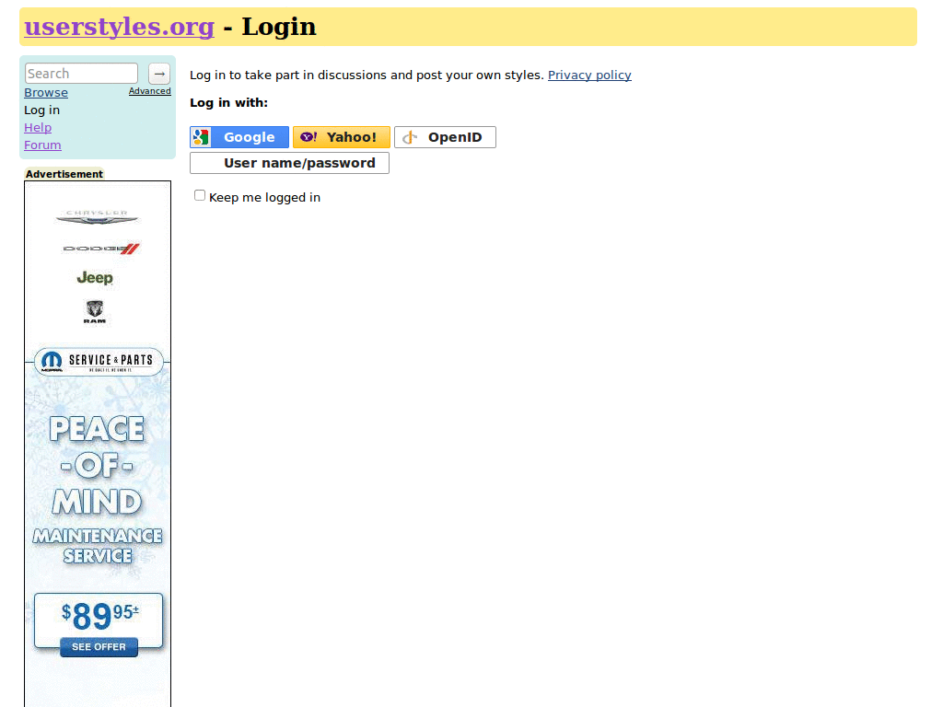
Task: Click the Mopar Service & Parts badge
Action: click(98, 361)
